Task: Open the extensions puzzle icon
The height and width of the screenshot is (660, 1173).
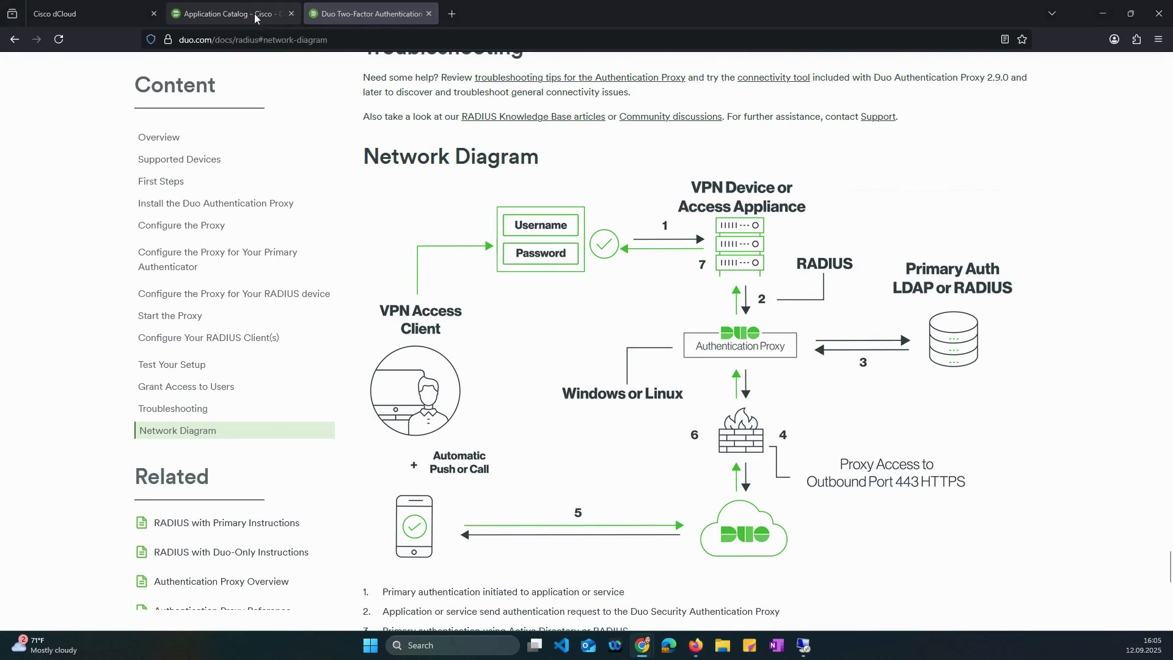Action: (1136, 40)
